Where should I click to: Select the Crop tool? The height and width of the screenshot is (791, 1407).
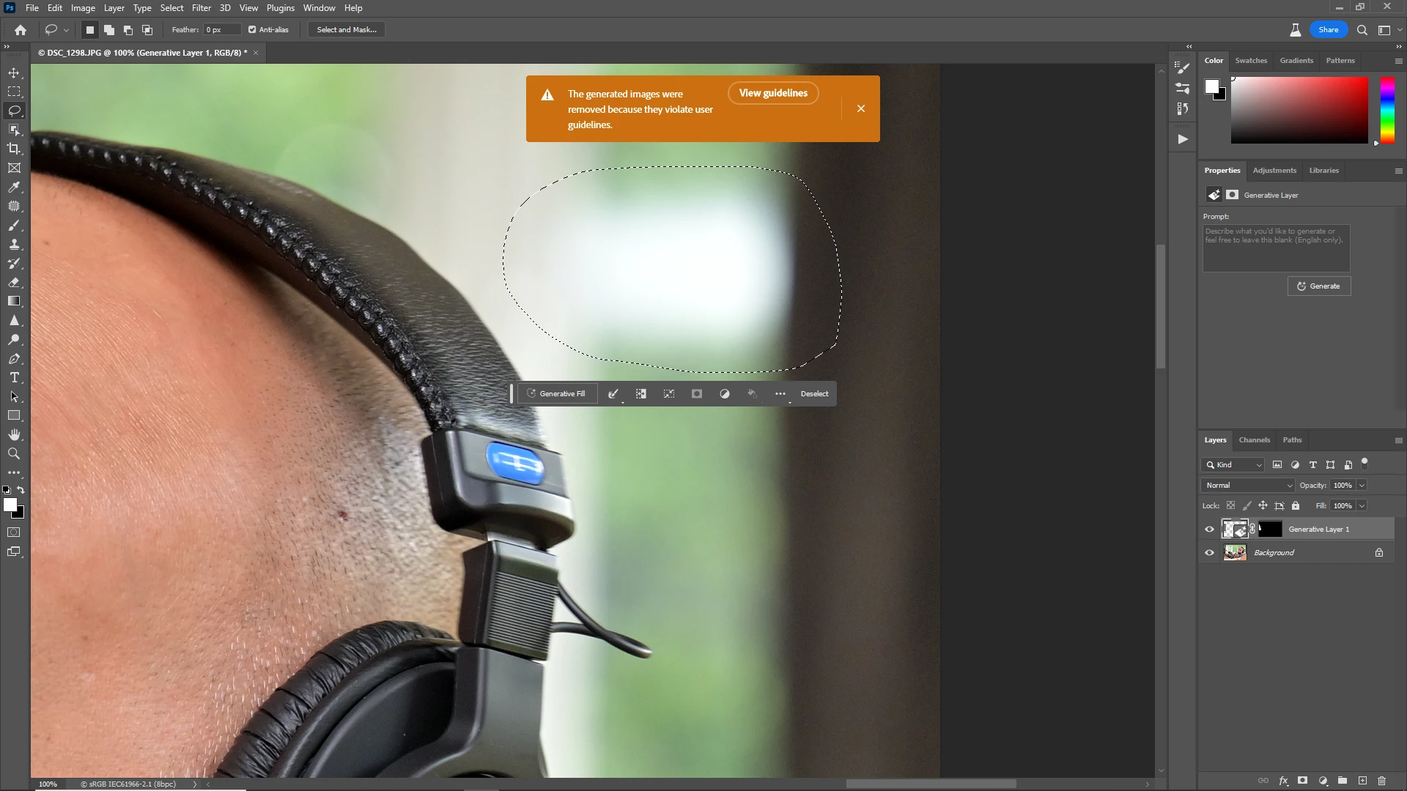coord(14,149)
